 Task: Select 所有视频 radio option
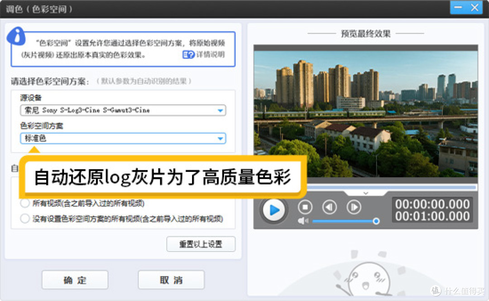[x=25, y=203]
